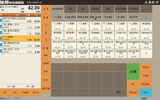Select the 特价套餐 subcategory
This screenshot has width=160, height=100.
121,17
